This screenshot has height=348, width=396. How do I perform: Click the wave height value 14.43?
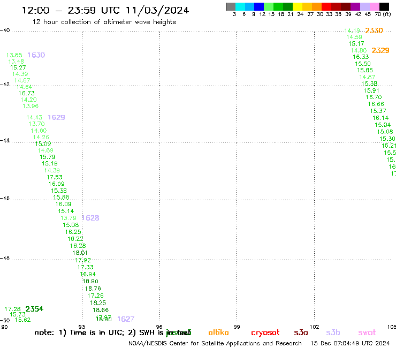(x=34, y=117)
